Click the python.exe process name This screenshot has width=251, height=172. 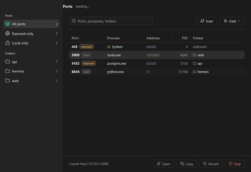point(115,72)
